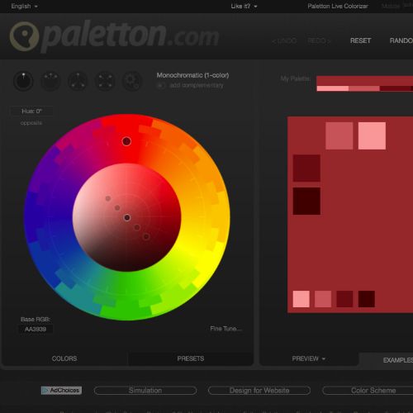Click the My Palette label
Viewport: 413px width, 413px height.
(x=295, y=78)
